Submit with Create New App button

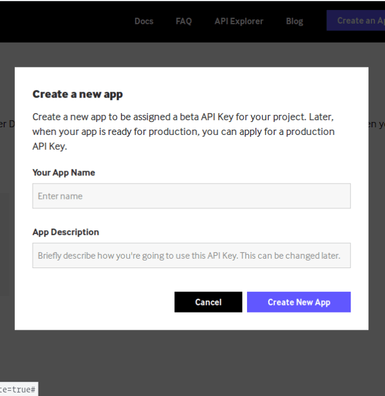[299, 302]
